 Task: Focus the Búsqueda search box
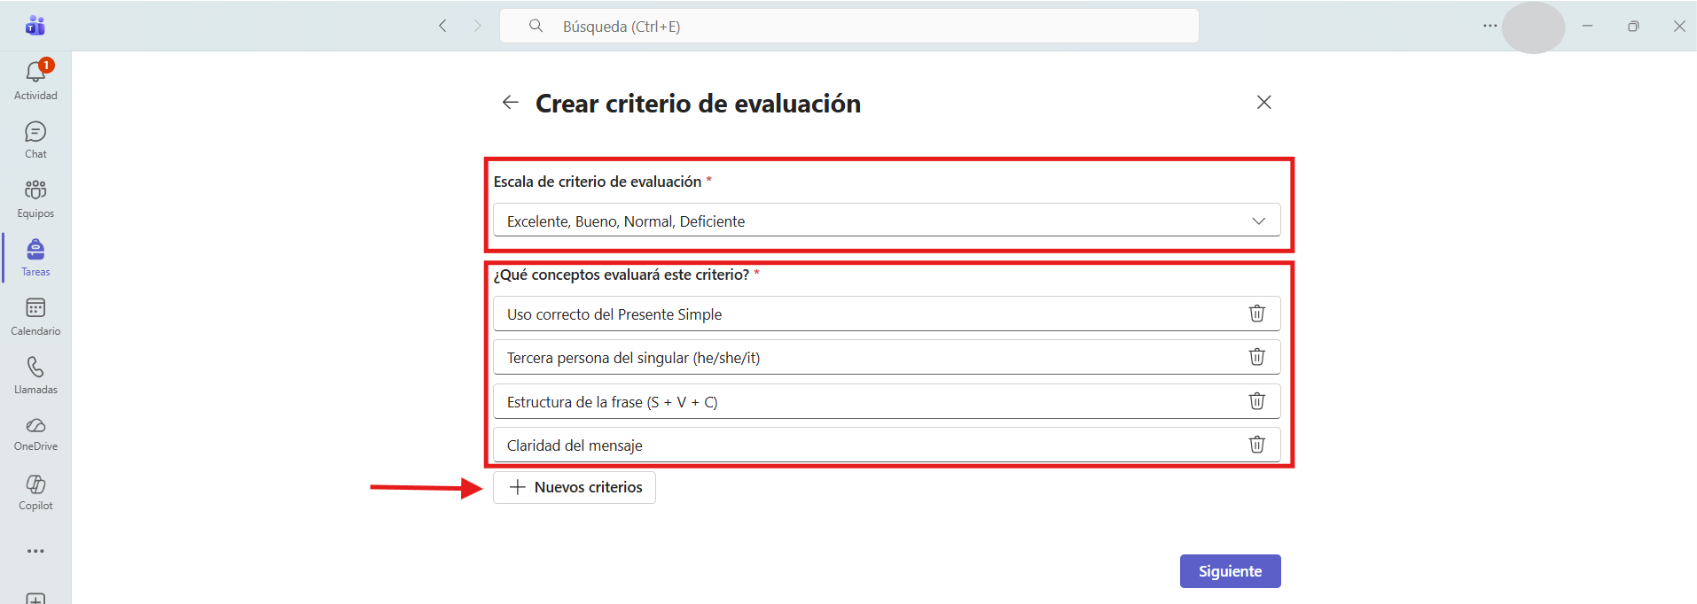click(849, 26)
